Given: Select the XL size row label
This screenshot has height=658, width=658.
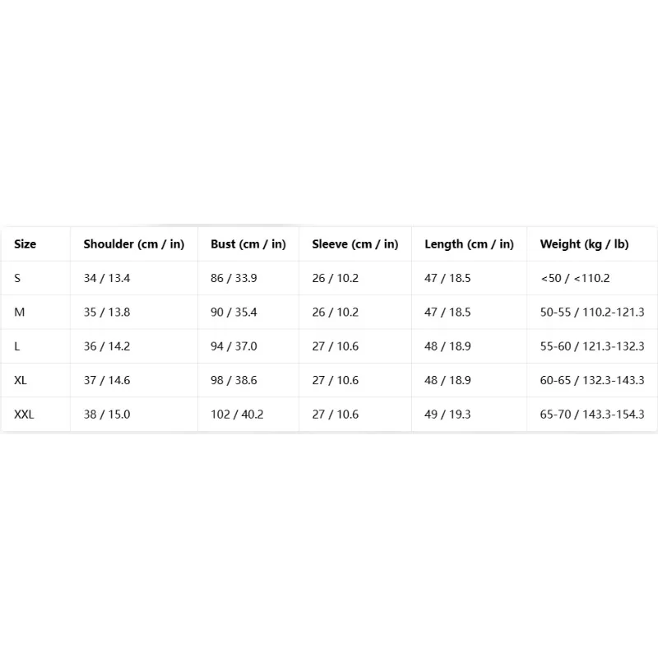Looking at the screenshot, I should tap(20, 380).
